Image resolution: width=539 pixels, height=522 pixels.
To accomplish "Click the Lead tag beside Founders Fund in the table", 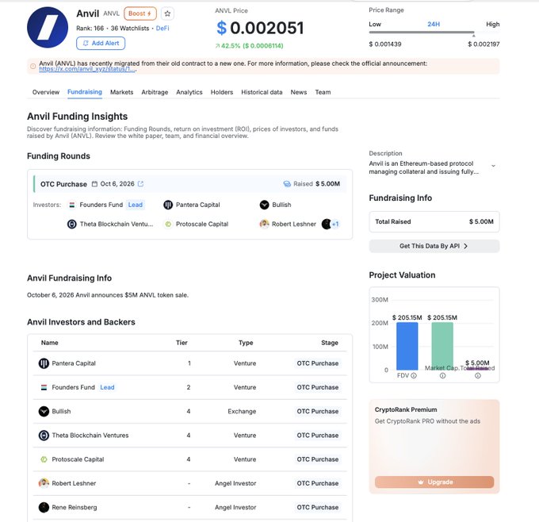I will click(x=107, y=387).
